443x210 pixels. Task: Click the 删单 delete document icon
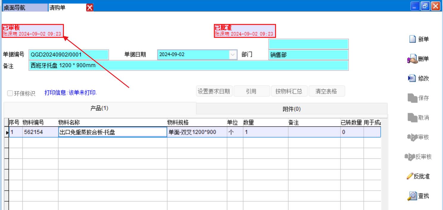click(413, 59)
